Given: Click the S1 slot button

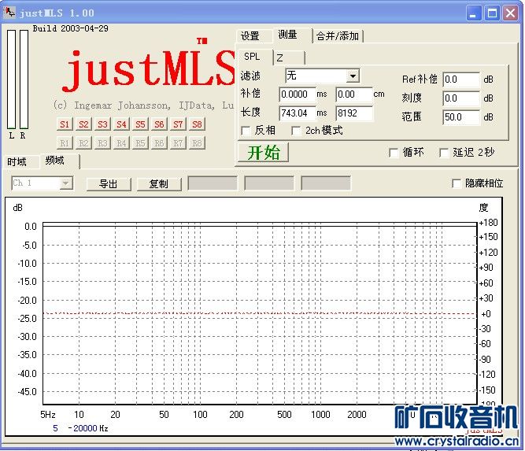Looking at the screenshot, I should tap(65, 124).
